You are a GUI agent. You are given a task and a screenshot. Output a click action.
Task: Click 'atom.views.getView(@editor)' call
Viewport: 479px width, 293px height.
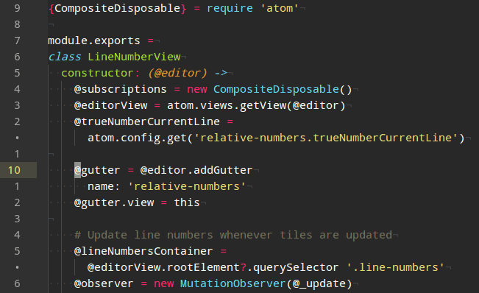pos(256,105)
